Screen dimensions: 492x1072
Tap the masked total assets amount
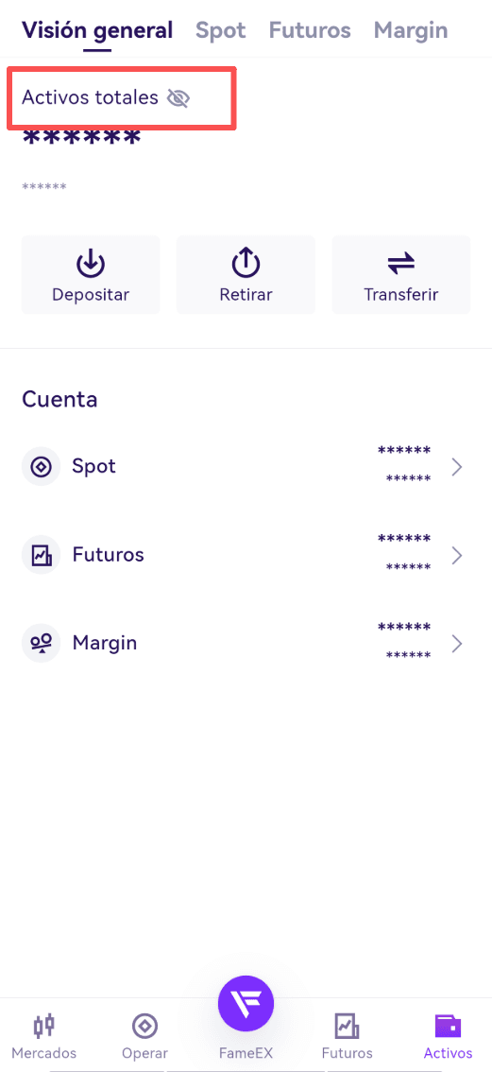coord(81,139)
